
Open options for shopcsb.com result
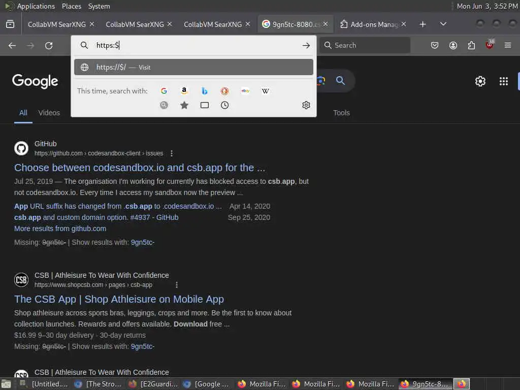click(x=176, y=285)
